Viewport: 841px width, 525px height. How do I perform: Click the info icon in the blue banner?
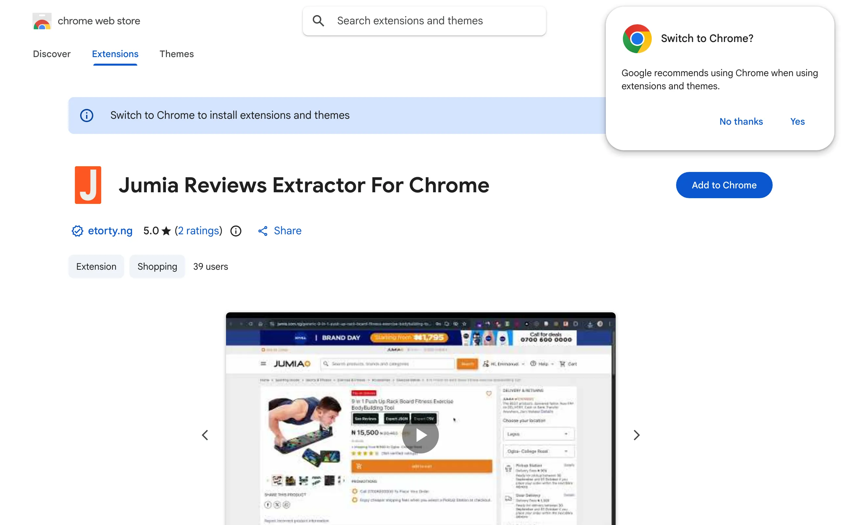tap(86, 115)
